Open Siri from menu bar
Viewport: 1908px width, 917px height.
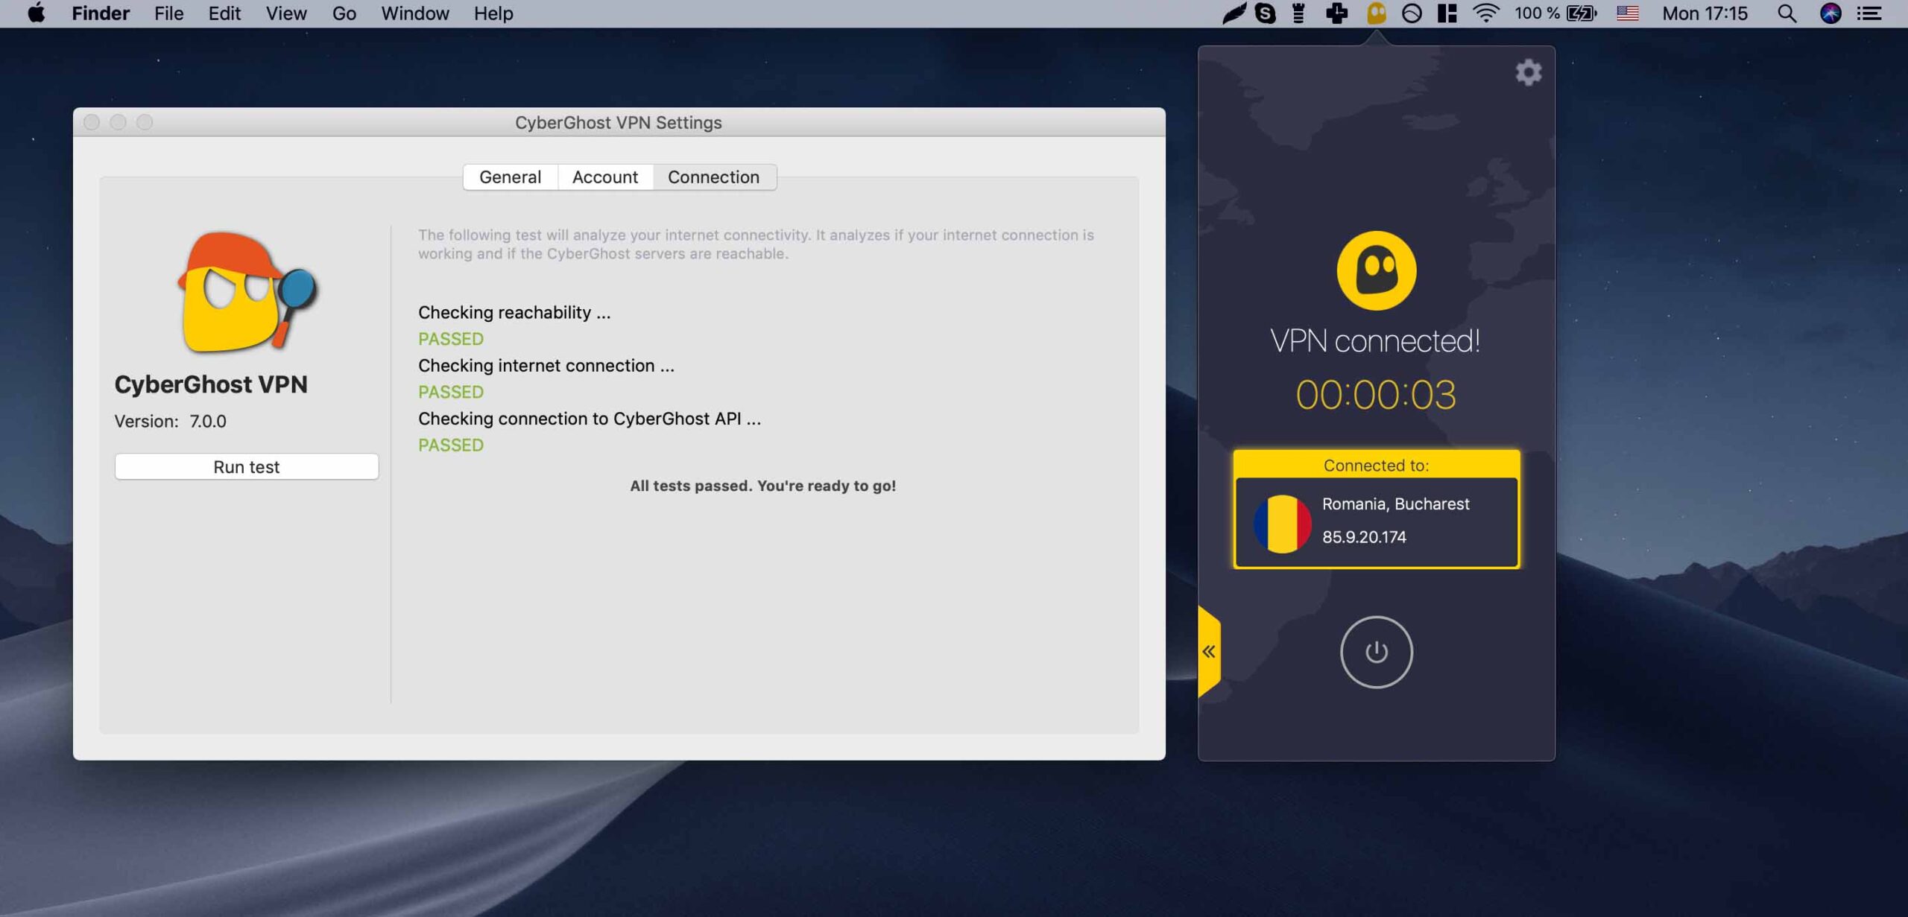[x=1830, y=13]
